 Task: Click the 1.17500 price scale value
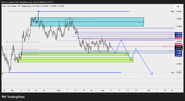[179, 26]
